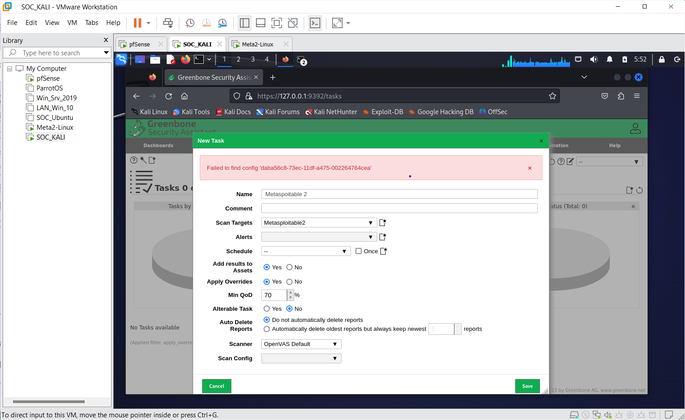Screen dimensions: 685x420
Task: Open the Kali Tools bookmark
Action: tap(191, 112)
